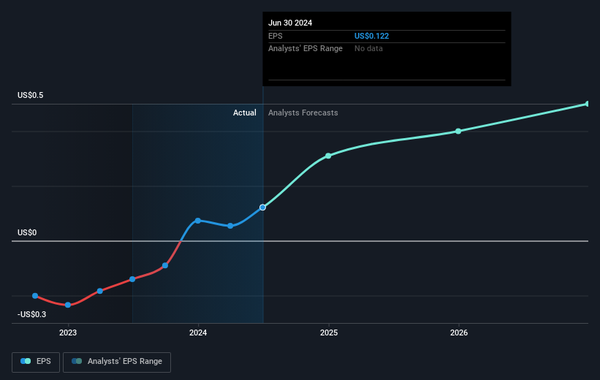Select the Jun 30 2024 EPS data point
The width and height of the screenshot is (600, 380).
262,208
